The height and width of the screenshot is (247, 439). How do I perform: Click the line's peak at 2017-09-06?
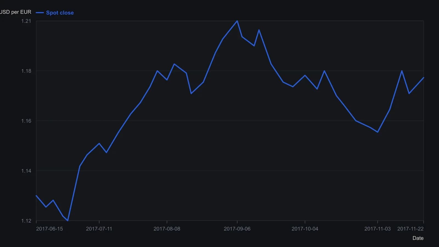coord(237,21)
